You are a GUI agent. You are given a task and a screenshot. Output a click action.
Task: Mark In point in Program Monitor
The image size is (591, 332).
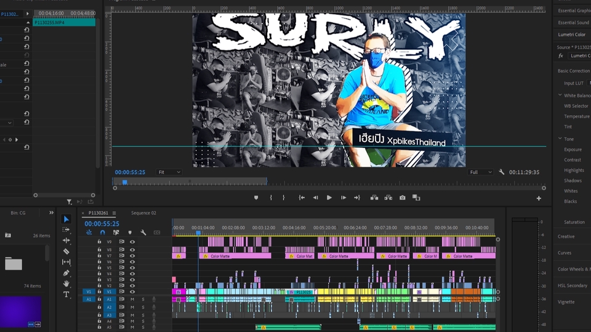coord(271,198)
